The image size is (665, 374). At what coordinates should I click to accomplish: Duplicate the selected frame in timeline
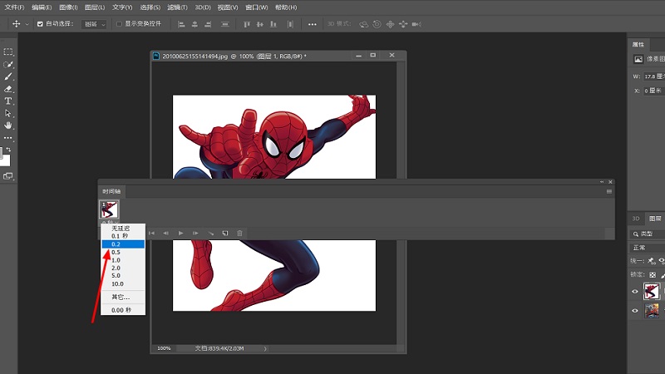click(x=225, y=234)
